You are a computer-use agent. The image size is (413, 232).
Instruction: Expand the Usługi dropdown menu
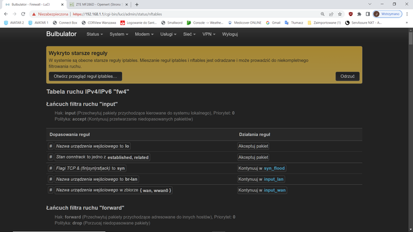coord(168,34)
